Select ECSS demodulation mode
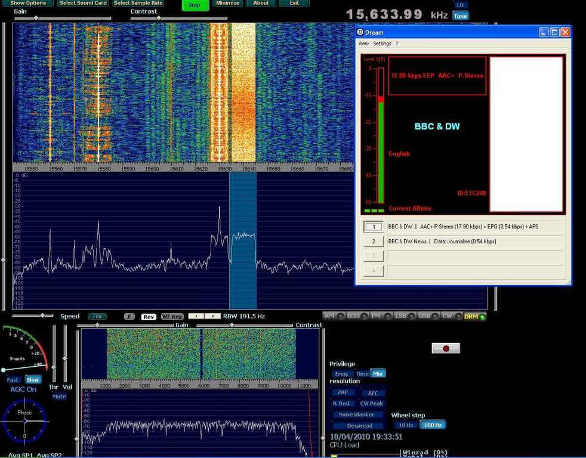Screen dimensions: 586x458 click(x=357, y=316)
